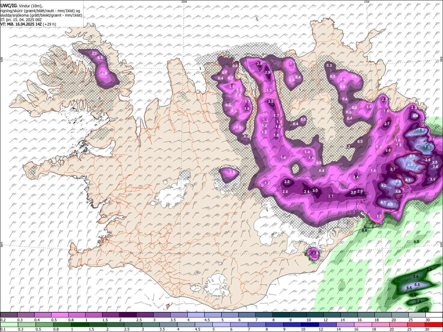Click the '2.1' snowfall value on the map
Screen dimensions: 443x332
coord(331,196)
